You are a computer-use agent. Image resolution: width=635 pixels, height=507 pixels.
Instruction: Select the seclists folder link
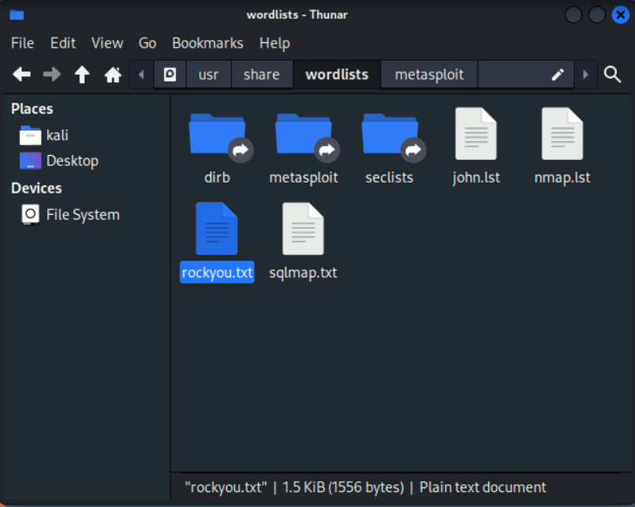(x=389, y=136)
